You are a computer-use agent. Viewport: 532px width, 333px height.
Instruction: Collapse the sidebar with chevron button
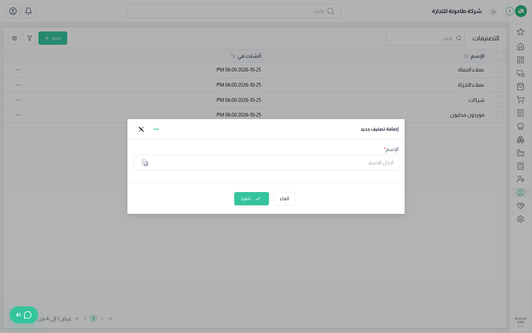(510, 11)
